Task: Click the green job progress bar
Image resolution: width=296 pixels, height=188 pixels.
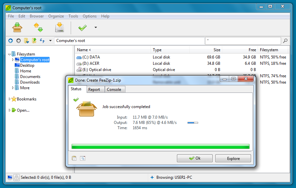Action: point(160,146)
